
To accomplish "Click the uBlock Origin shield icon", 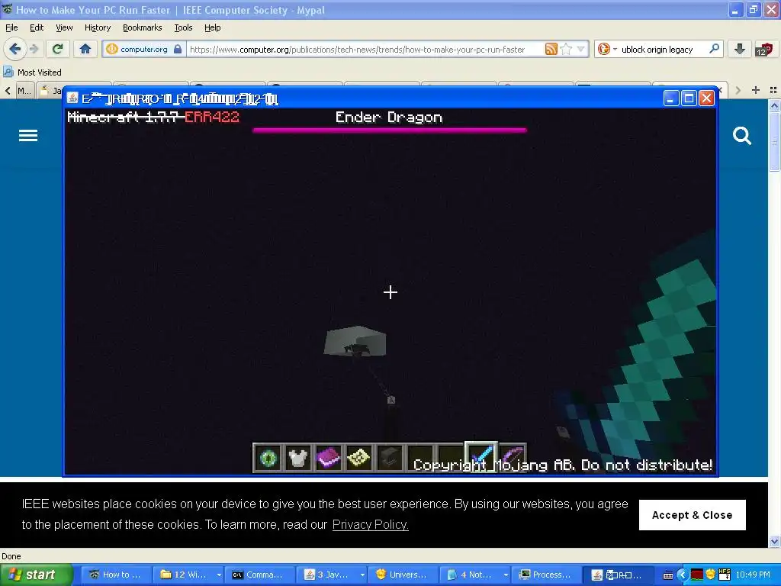I will pos(763,49).
